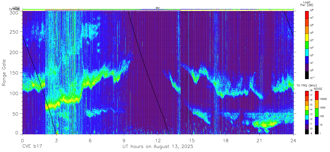Click the x-axis tick label '18'
Image resolution: width=330 pixels, height=152 pixels.
point(225,140)
